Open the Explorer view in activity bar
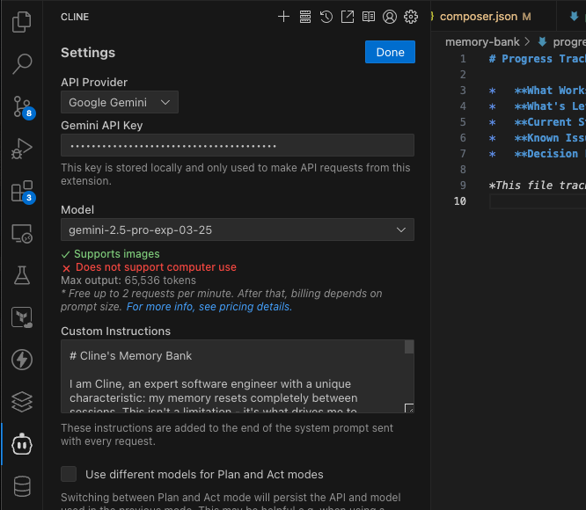The height and width of the screenshot is (510, 586). pyautogui.click(x=22, y=22)
